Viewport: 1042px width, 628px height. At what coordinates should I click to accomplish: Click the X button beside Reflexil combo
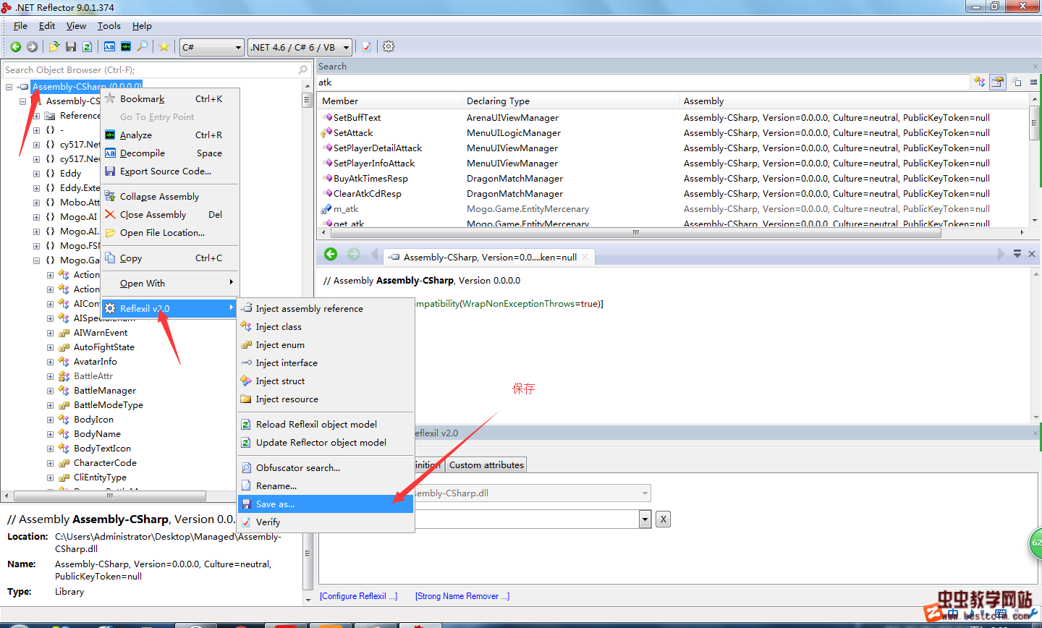coord(663,519)
